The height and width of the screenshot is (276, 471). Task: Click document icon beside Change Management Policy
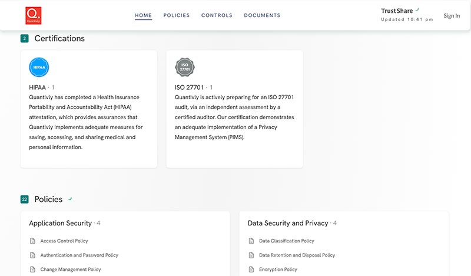pyautogui.click(x=32, y=270)
